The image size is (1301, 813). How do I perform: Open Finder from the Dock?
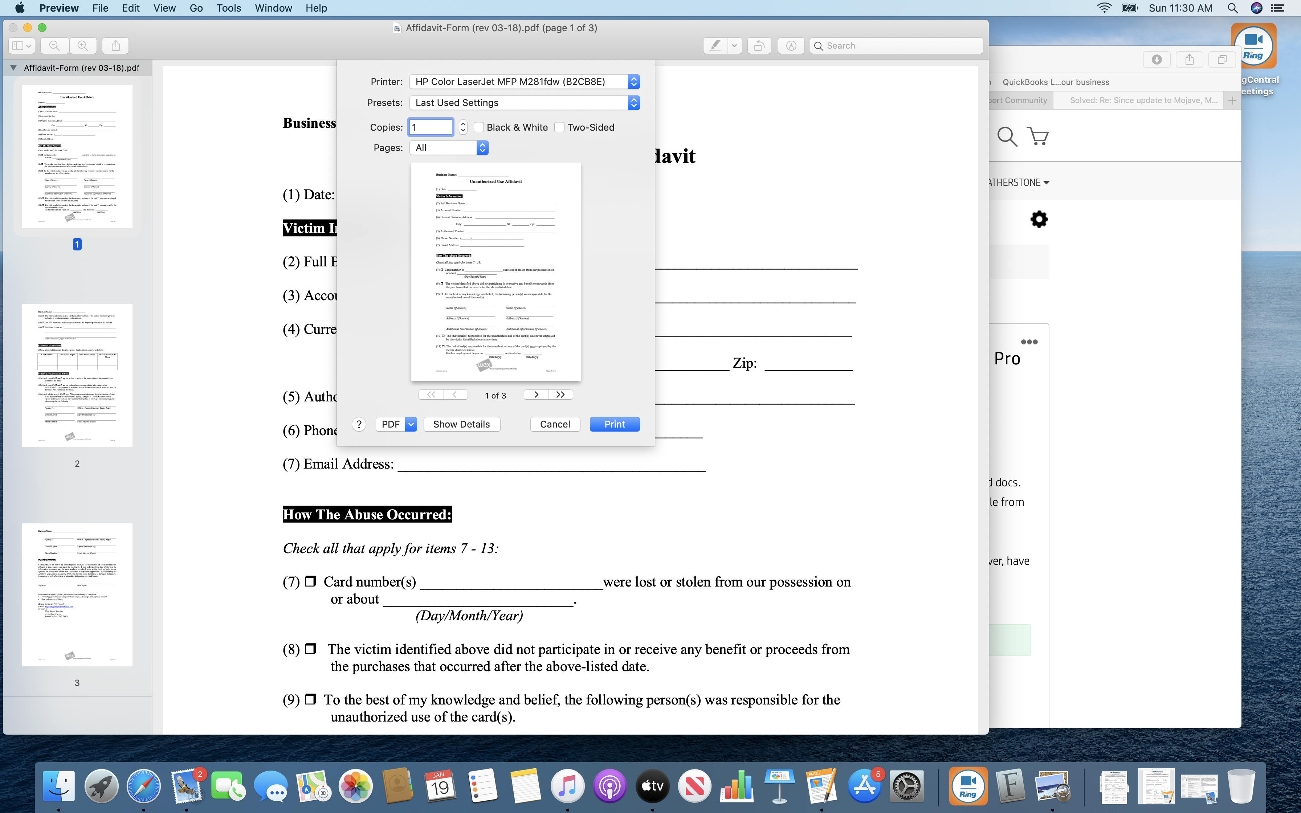[58, 786]
